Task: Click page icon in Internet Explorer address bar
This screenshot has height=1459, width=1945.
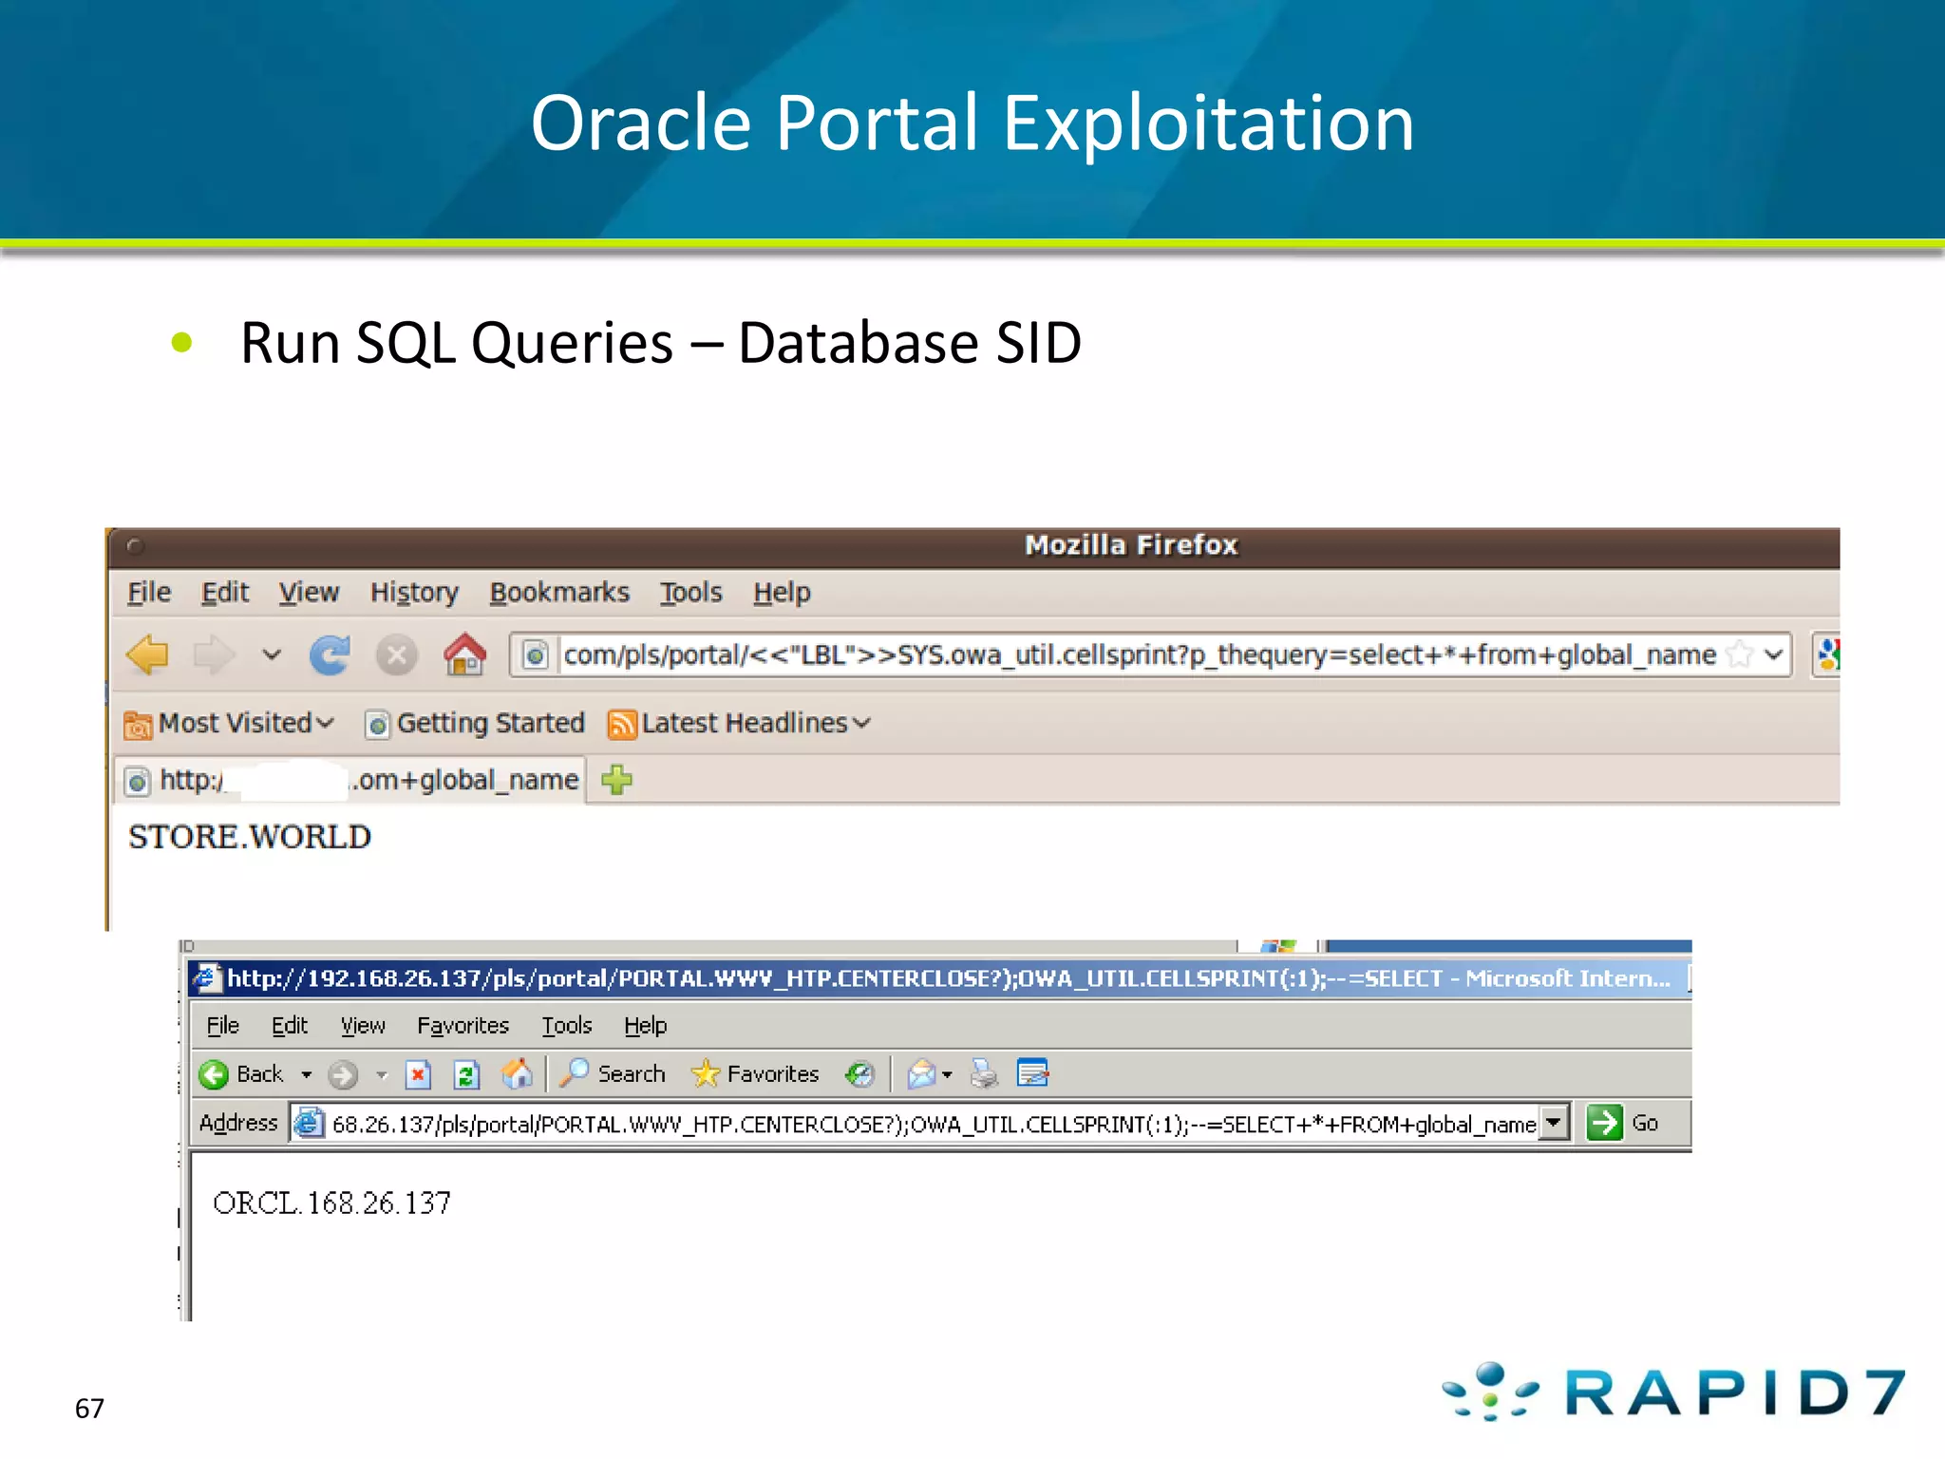Action: coord(310,1124)
